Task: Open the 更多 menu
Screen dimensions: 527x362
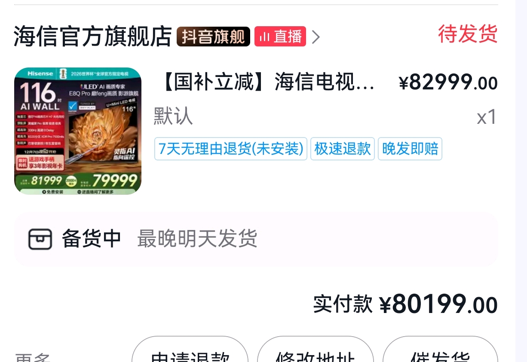Action: click(x=34, y=357)
